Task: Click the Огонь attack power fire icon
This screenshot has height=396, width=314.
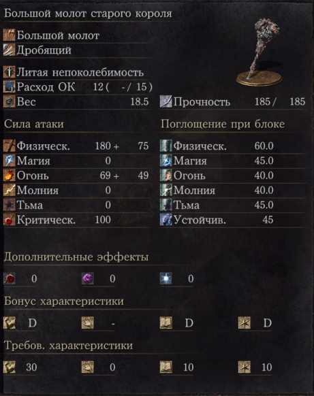Action: coord(10,176)
